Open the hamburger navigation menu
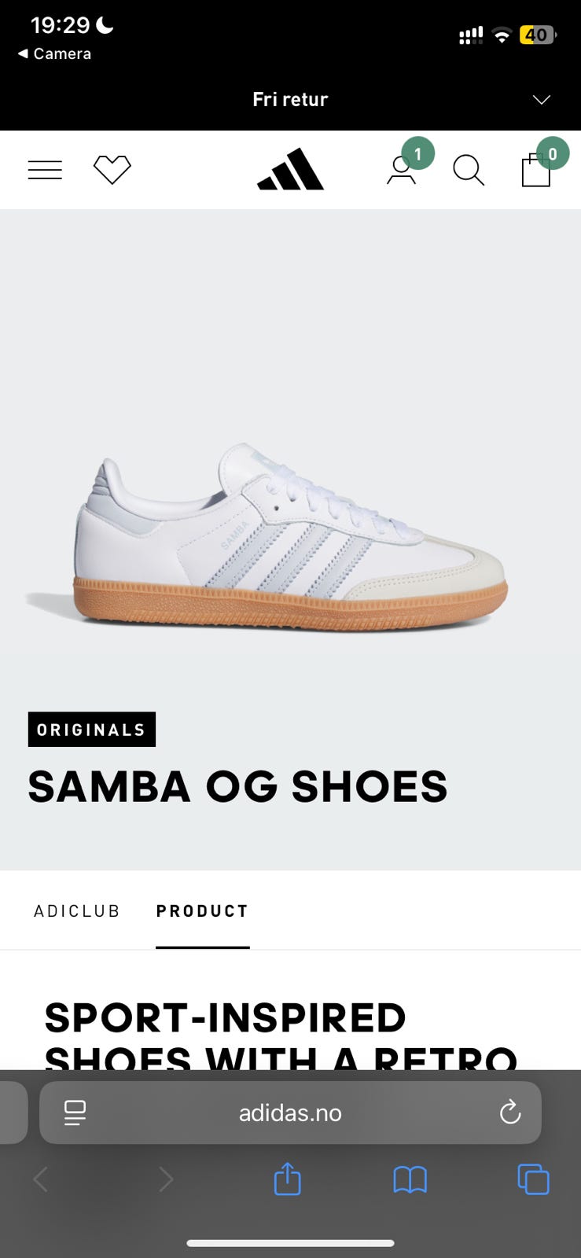 pyautogui.click(x=45, y=170)
